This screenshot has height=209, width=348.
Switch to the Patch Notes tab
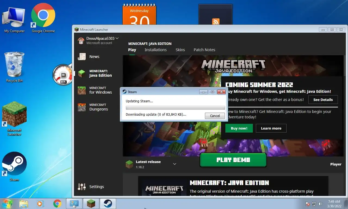(x=204, y=50)
